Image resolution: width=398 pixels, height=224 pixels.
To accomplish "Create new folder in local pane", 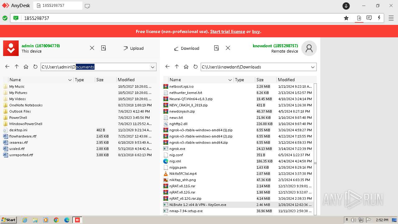I will coord(104,48).
